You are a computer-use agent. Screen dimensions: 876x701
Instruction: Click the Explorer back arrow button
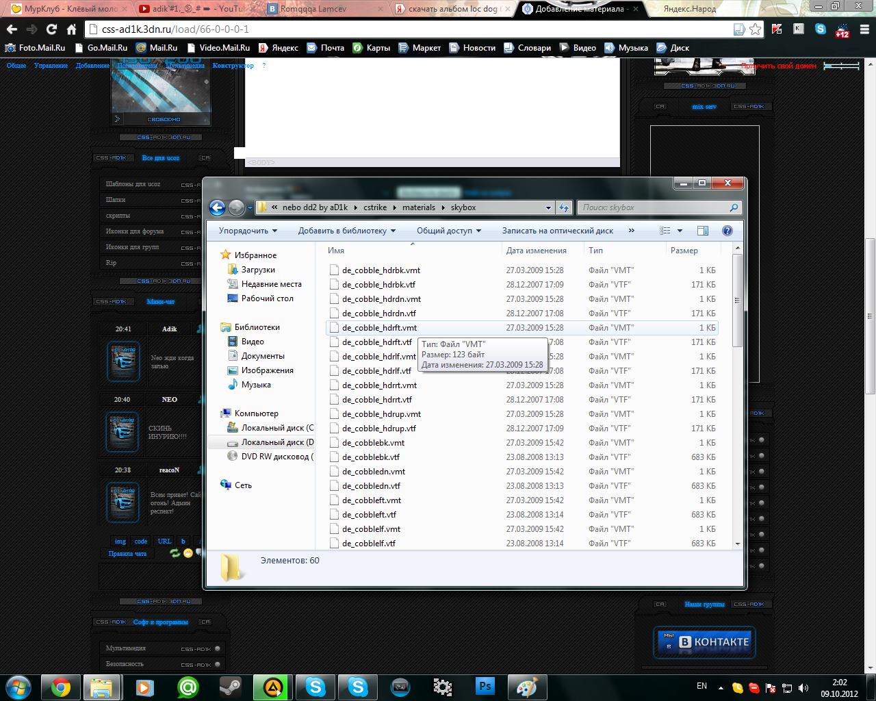pos(217,207)
